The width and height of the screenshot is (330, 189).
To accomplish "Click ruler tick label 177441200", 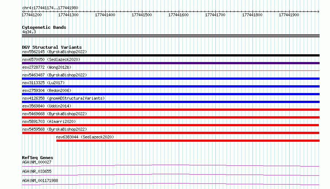I will click(32, 15).
